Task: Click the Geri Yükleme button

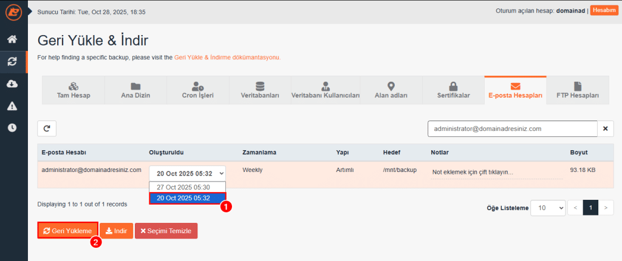Action: coord(67,231)
